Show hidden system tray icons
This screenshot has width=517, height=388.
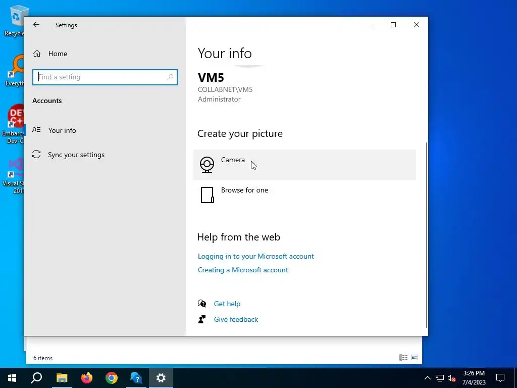[427, 378]
